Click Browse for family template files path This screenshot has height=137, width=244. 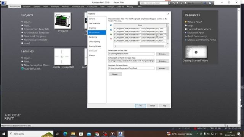click(162, 61)
